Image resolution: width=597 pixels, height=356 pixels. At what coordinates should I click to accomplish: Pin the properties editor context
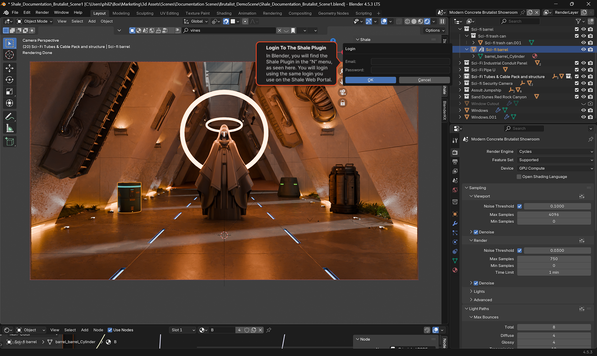click(591, 139)
